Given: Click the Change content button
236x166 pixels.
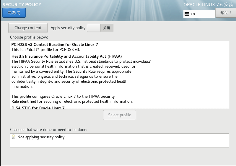Looking at the screenshot, I should click(28, 28).
